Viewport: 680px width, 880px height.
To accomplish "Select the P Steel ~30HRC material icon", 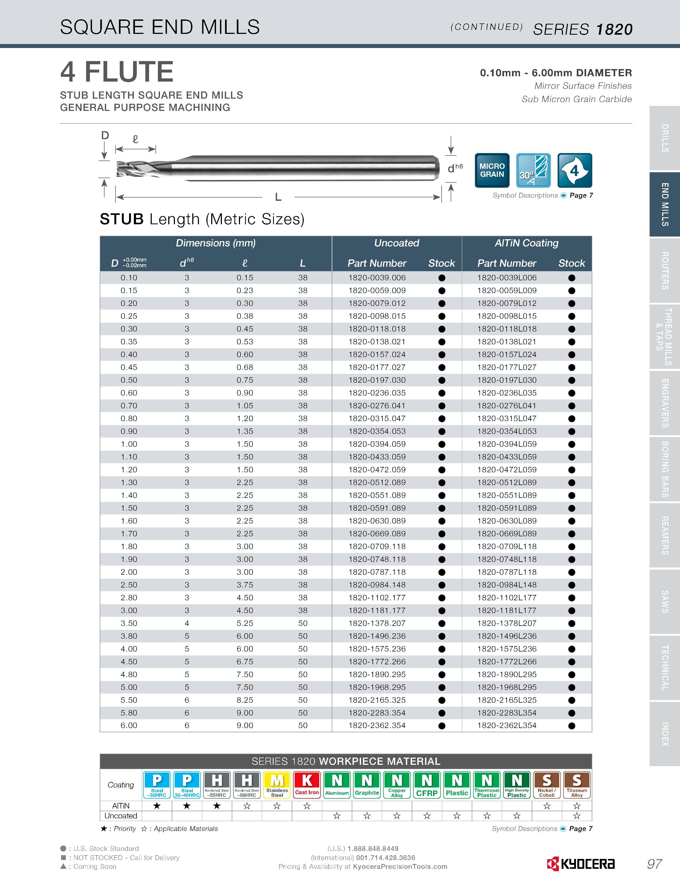I will [x=157, y=785].
